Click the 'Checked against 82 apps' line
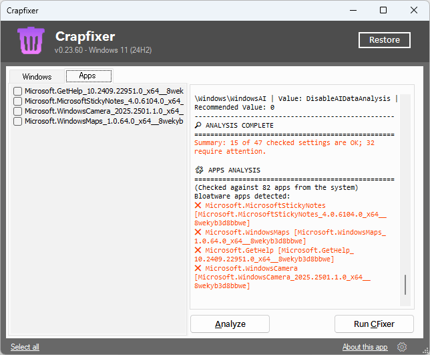This screenshot has width=430, height=355. click(x=276, y=187)
